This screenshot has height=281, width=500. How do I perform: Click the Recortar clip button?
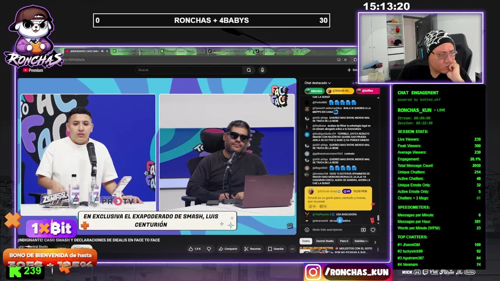click(252, 249)
